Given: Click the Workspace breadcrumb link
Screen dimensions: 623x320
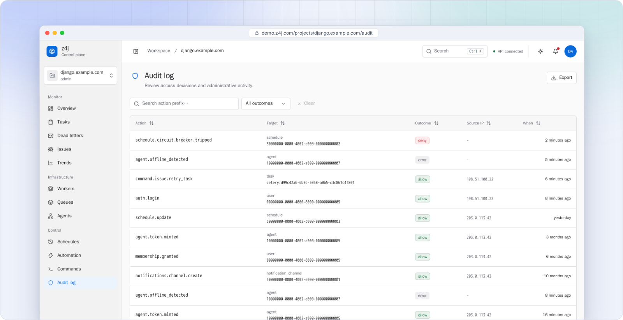Looking at the screenshot, I should 158,51.
